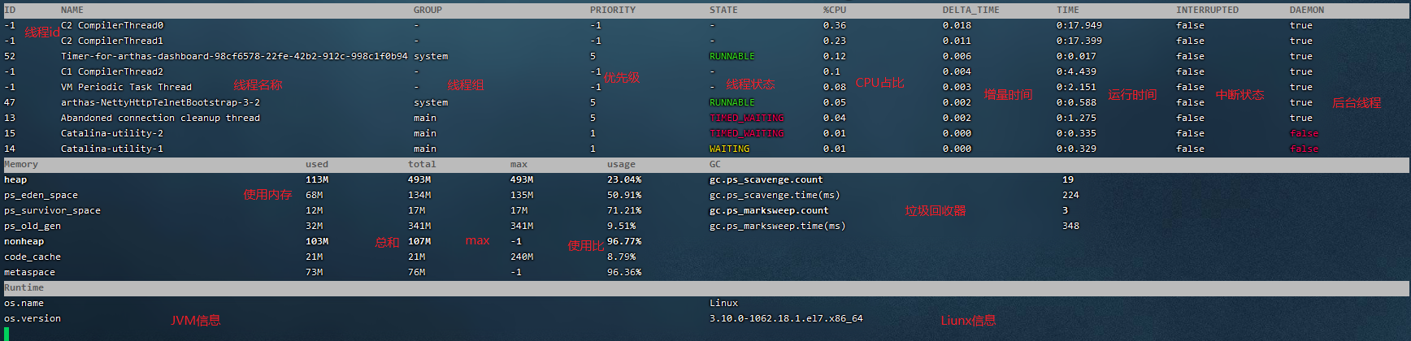The height and width of the screenshot is (341, 1411).
Task: Click the NAME column header
Action: [72, 10]
